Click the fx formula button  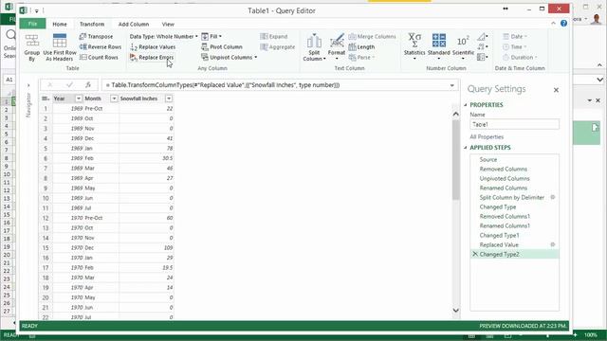point(88,84)
